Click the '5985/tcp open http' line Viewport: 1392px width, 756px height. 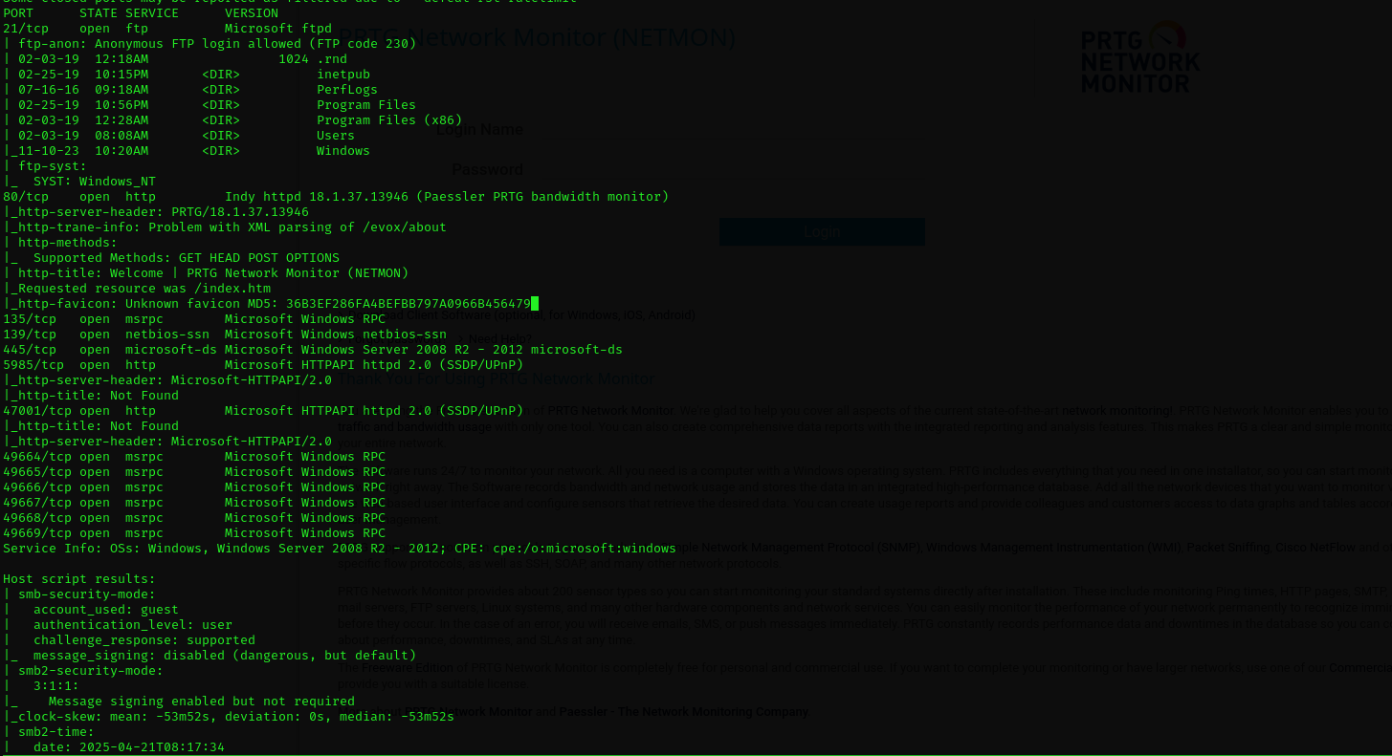(263, 365)
